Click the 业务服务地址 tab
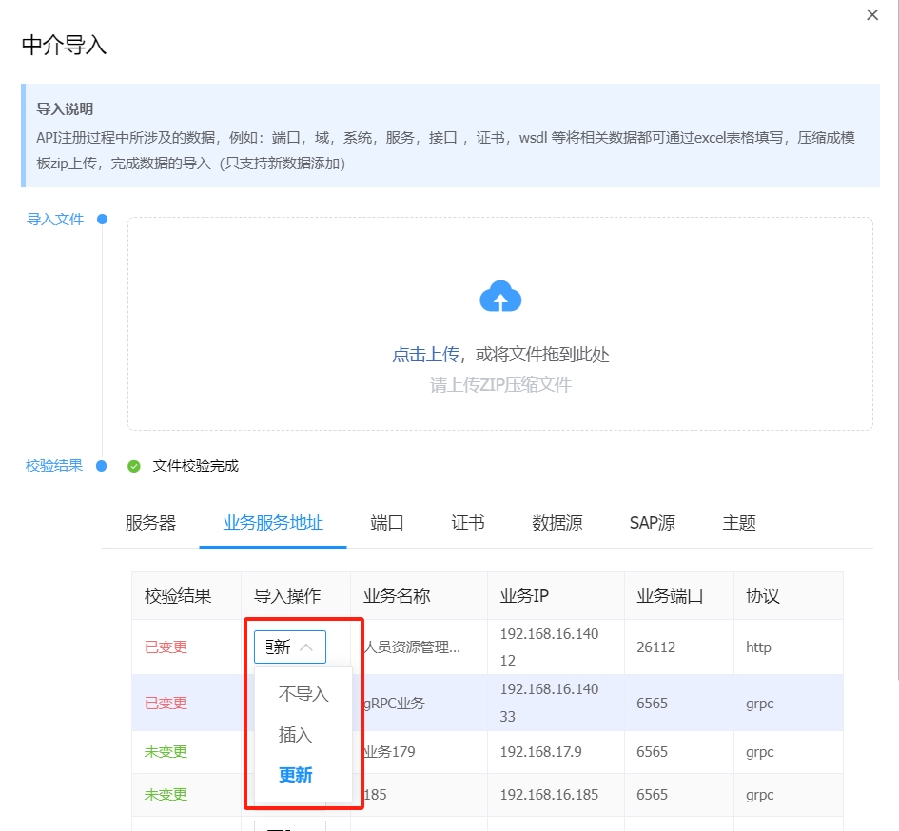Viewport: 899px width, 831px height. pyautogui.click(x=273, y=523)
